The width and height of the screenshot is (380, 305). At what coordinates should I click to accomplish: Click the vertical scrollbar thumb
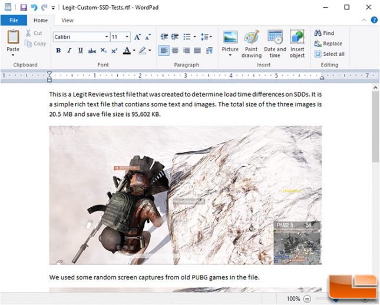tap(375, 127)
